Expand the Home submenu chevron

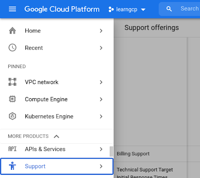coord(101,31)
